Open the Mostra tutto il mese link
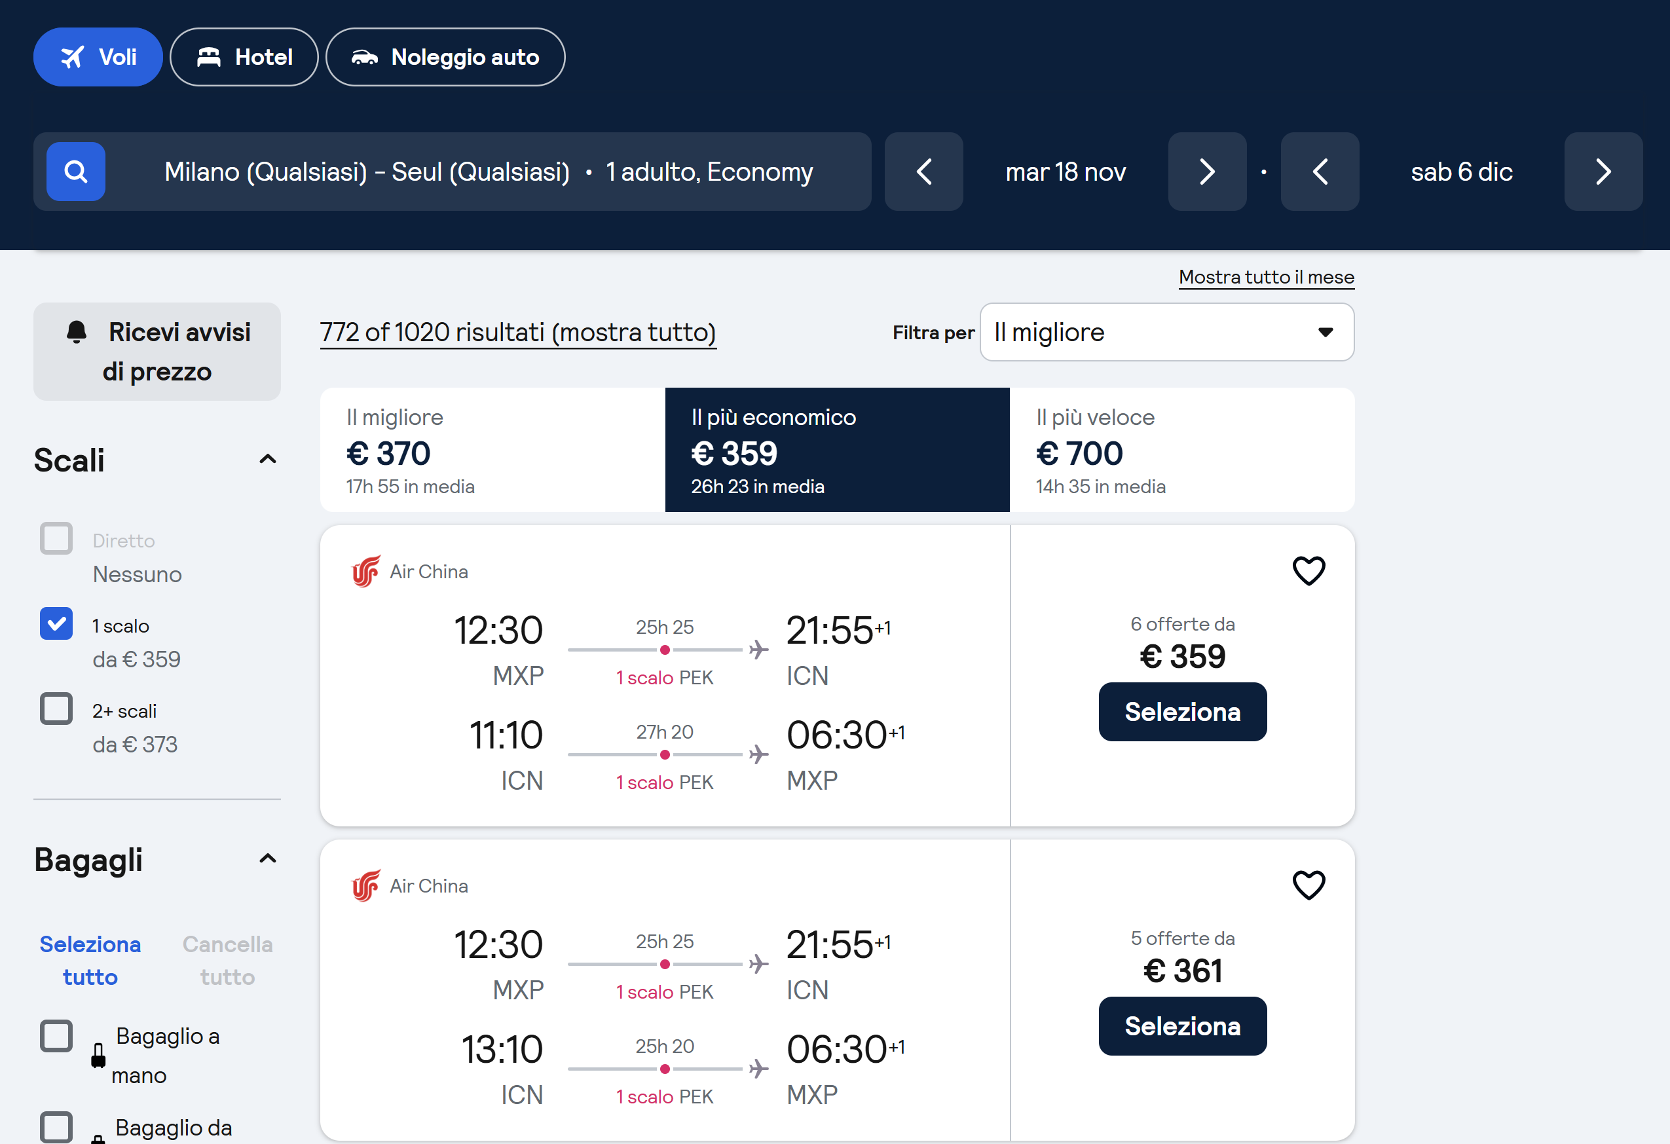This screenshot has width=1670, height=1144. click(1265, 278)
